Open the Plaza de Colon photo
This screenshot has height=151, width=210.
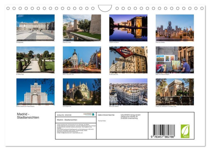(x=82, y=28)
